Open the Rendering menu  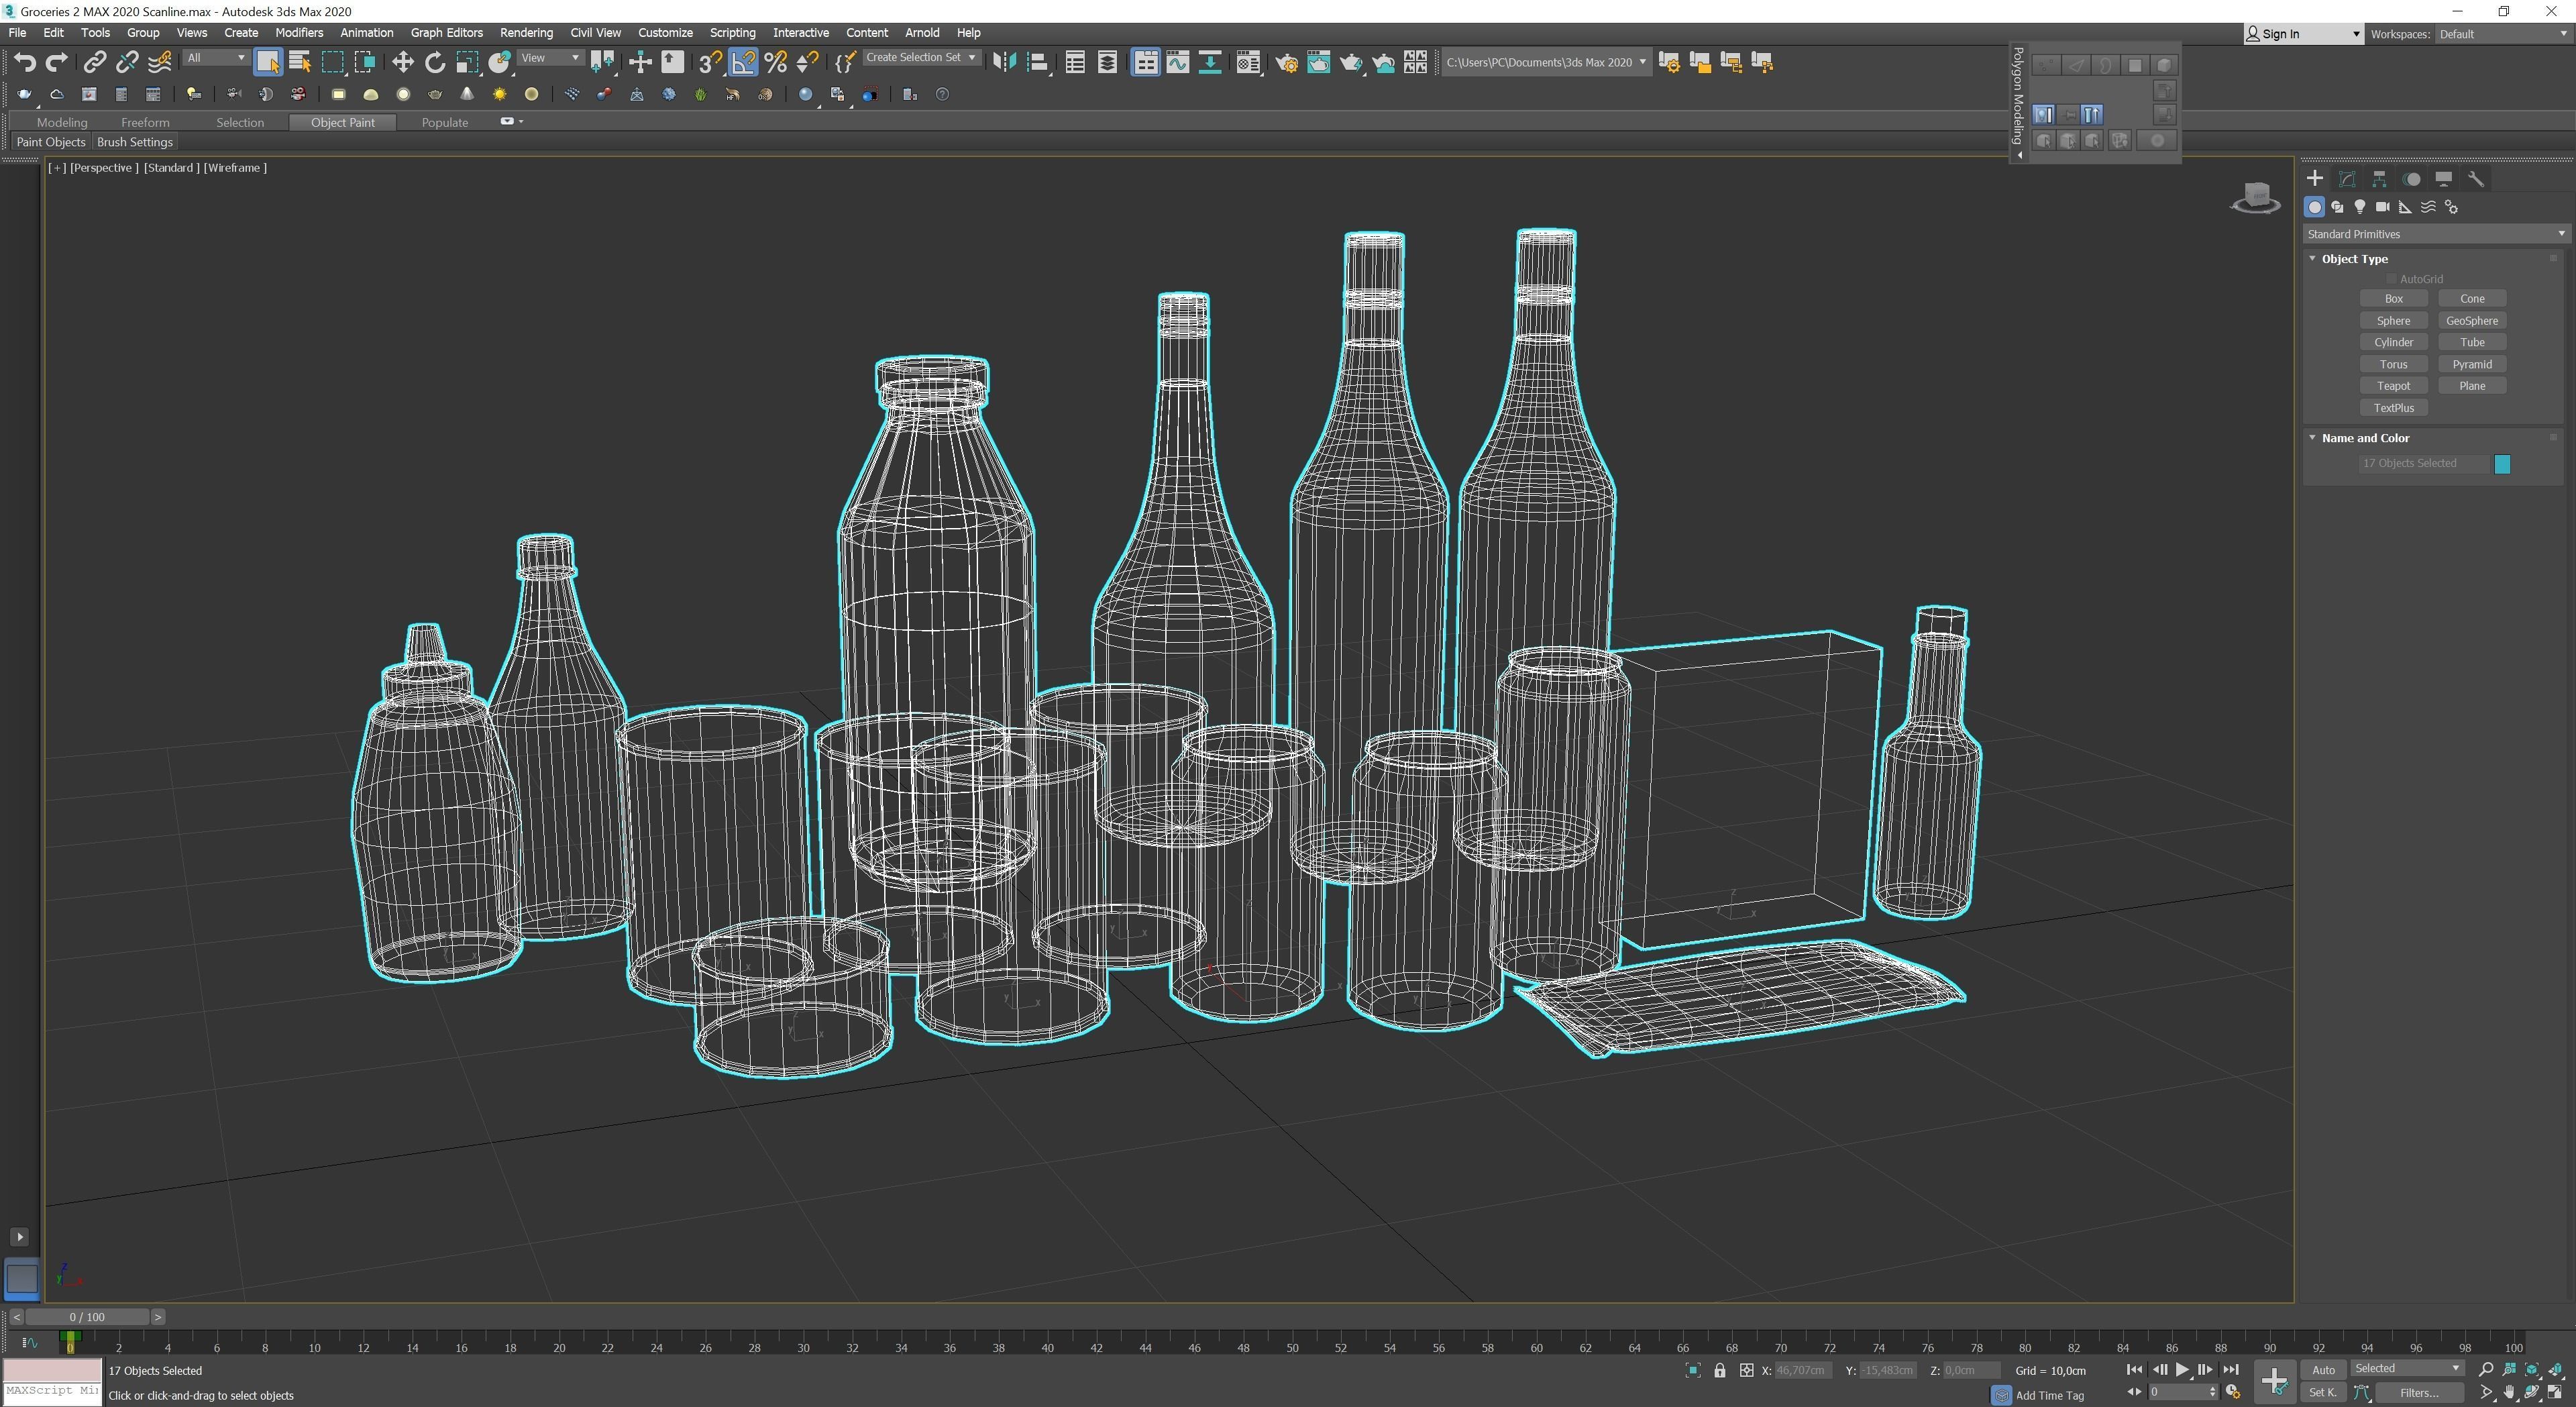click(526, 33)
